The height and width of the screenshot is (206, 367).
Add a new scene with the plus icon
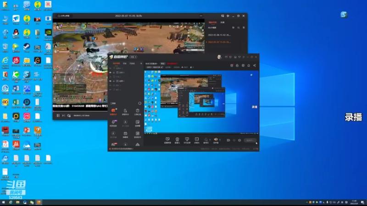141,63
